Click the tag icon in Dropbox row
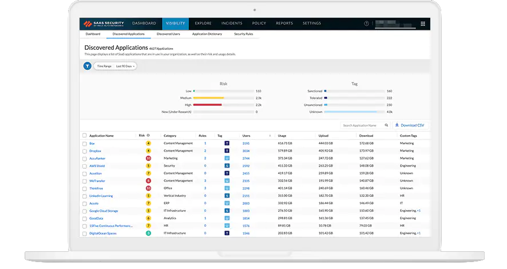This screenshot has width=507, height=269. point(227,151)
